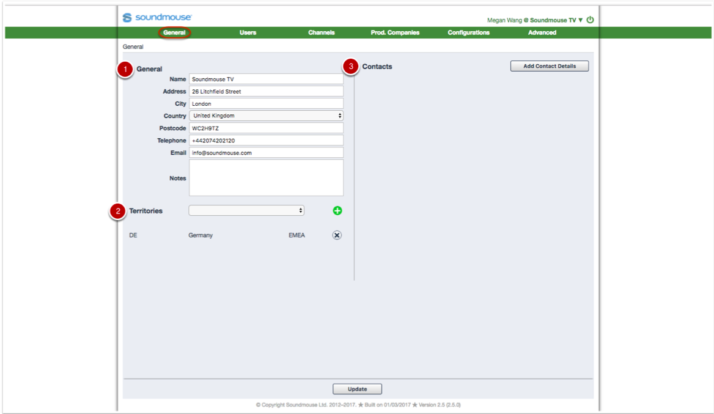The height and width of the screenshot is (414, 714).
Task: Go to the Prod. Companies tab
Action: (395, 32)
